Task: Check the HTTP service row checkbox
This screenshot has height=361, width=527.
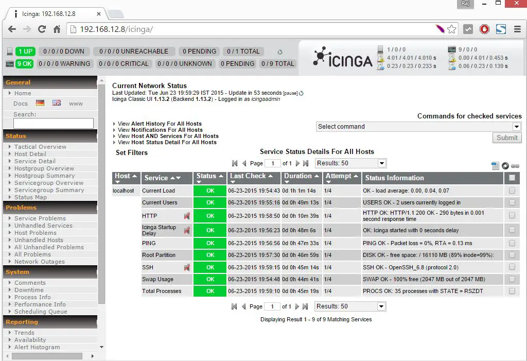Action: pos(512,215)
